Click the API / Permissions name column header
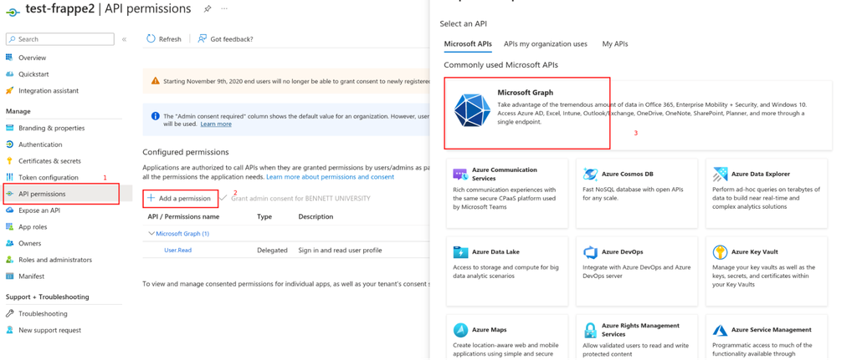Viewport: 857px width, 360px height. pyautogui.click(x=183, y=216)
